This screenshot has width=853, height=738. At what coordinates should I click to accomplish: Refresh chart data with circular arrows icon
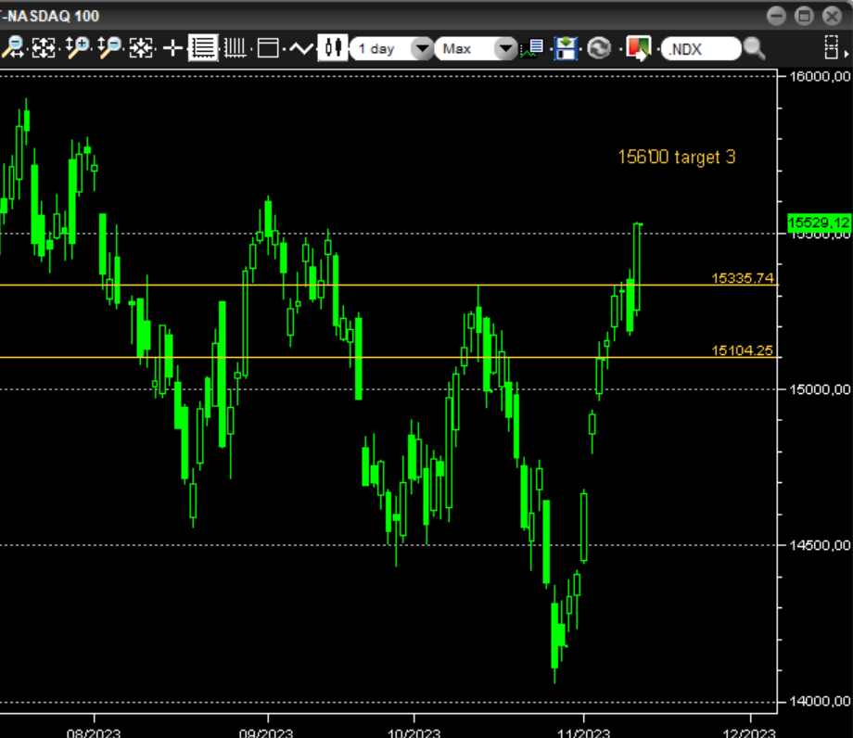tap(599, 48)
